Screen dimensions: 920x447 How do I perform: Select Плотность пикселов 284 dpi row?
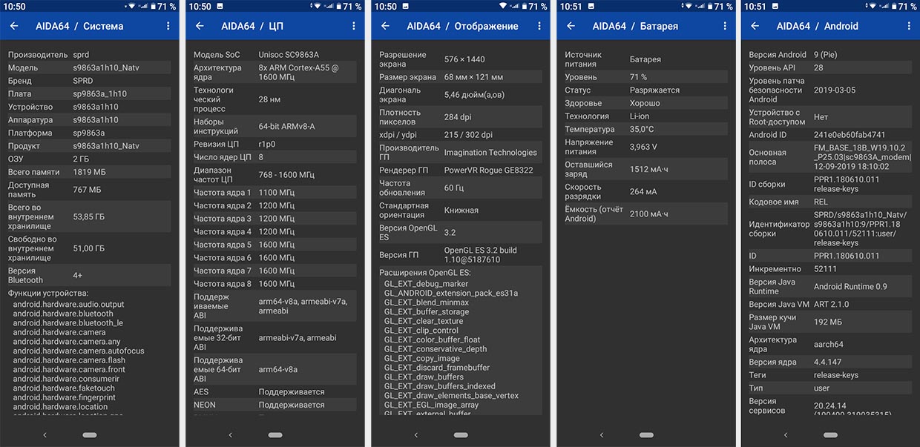tap(460, 117)
